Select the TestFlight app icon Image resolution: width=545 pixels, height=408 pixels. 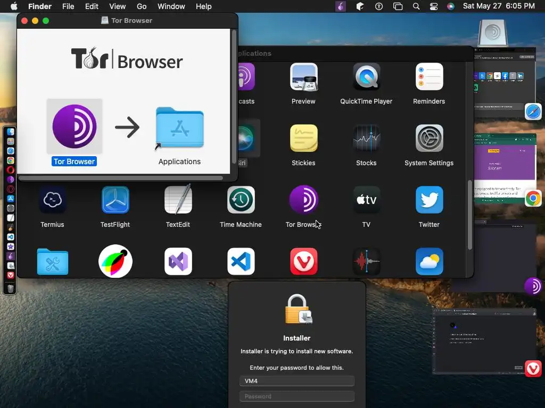point(115,200)
